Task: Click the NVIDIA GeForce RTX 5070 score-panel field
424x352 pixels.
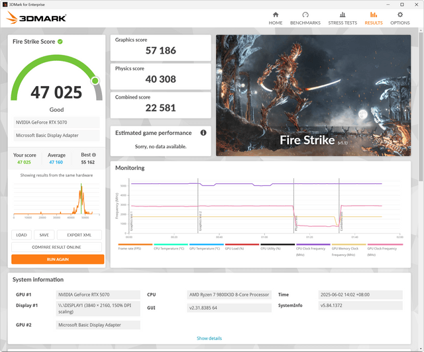Action: 56,122
